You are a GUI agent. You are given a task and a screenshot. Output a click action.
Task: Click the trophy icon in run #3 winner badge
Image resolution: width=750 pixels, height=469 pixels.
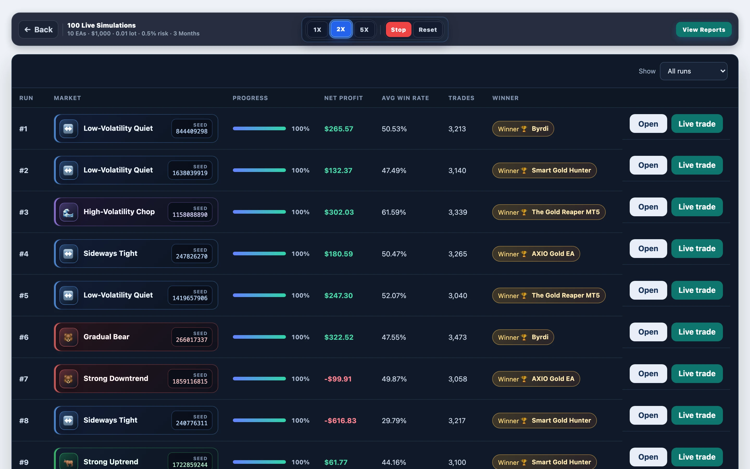524,212
